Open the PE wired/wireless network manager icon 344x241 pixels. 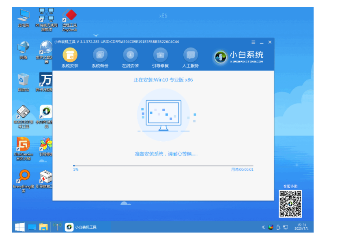click(46, 19)
